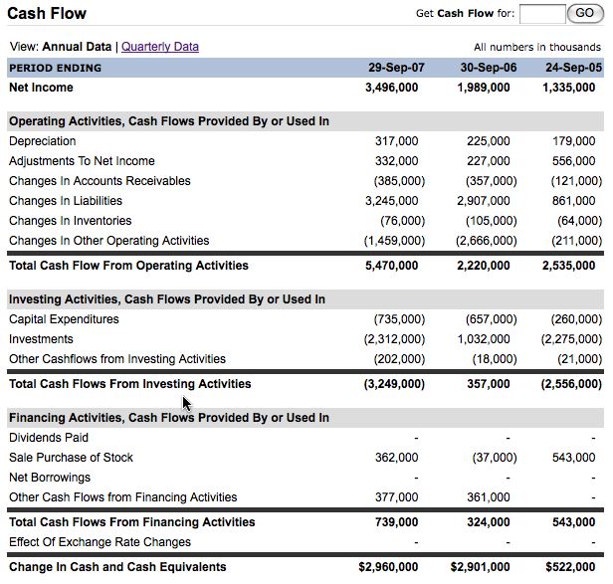Image resolution: width=613 pixels, height=584 pixels.
Task: Click the GO button
Action: pyautogui.click(x=585, y=13)
